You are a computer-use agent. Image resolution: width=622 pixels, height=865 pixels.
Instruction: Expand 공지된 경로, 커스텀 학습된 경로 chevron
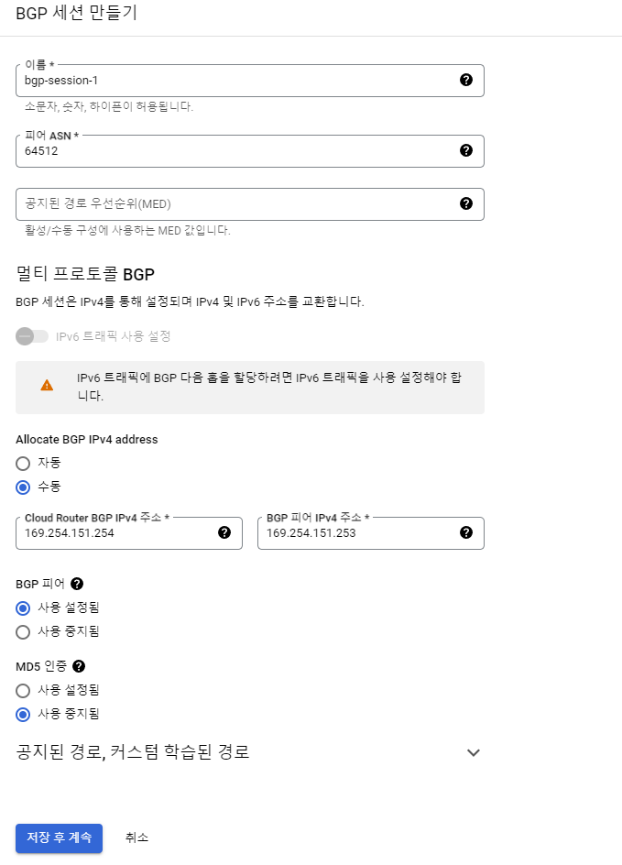coord(473,752)
